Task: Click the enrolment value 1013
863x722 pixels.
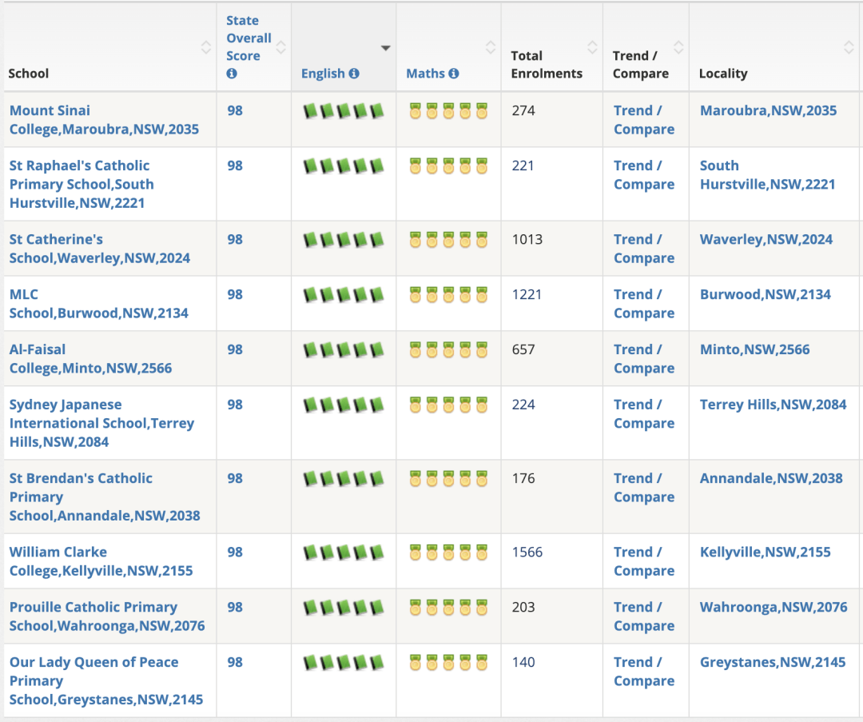Action: click(527, 240)
